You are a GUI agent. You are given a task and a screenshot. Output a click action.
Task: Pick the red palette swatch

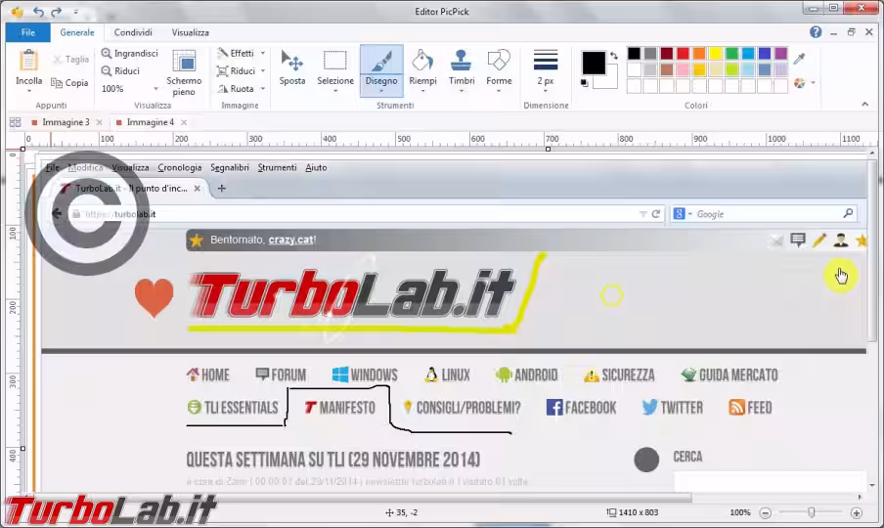pos(683,54)
